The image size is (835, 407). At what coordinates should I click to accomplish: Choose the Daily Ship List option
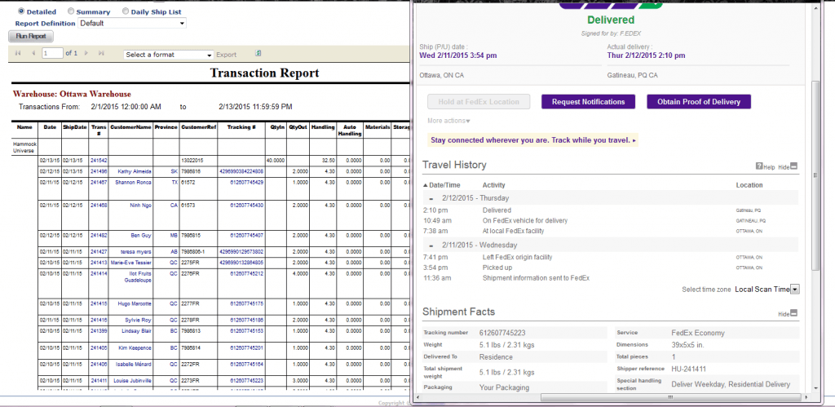125,11
